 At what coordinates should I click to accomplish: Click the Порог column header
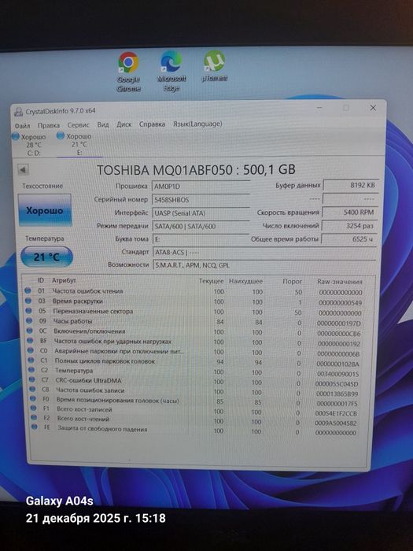click(x=293, y=282)
